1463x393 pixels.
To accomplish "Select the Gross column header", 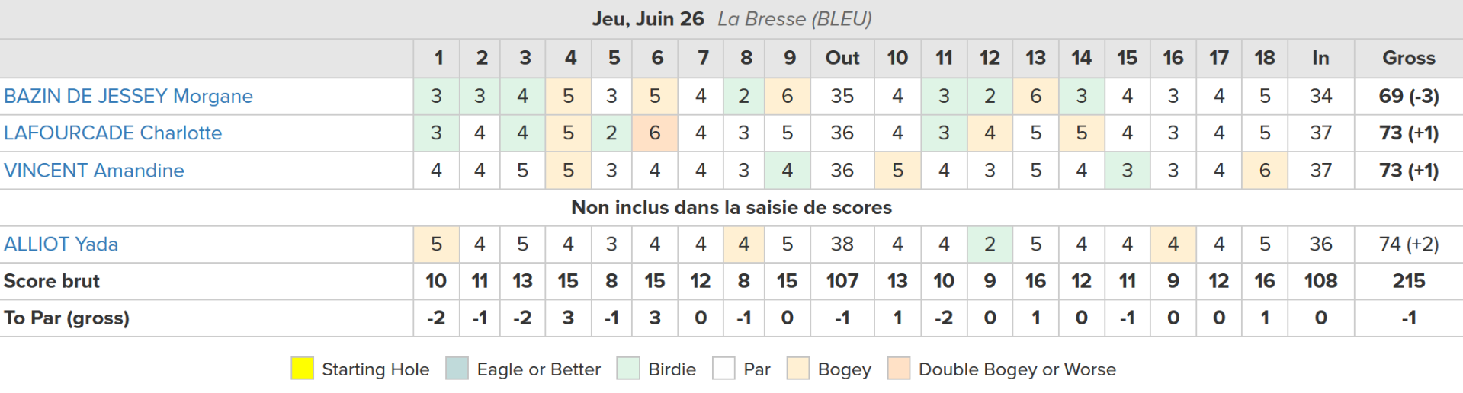I will click(1408, 58).
